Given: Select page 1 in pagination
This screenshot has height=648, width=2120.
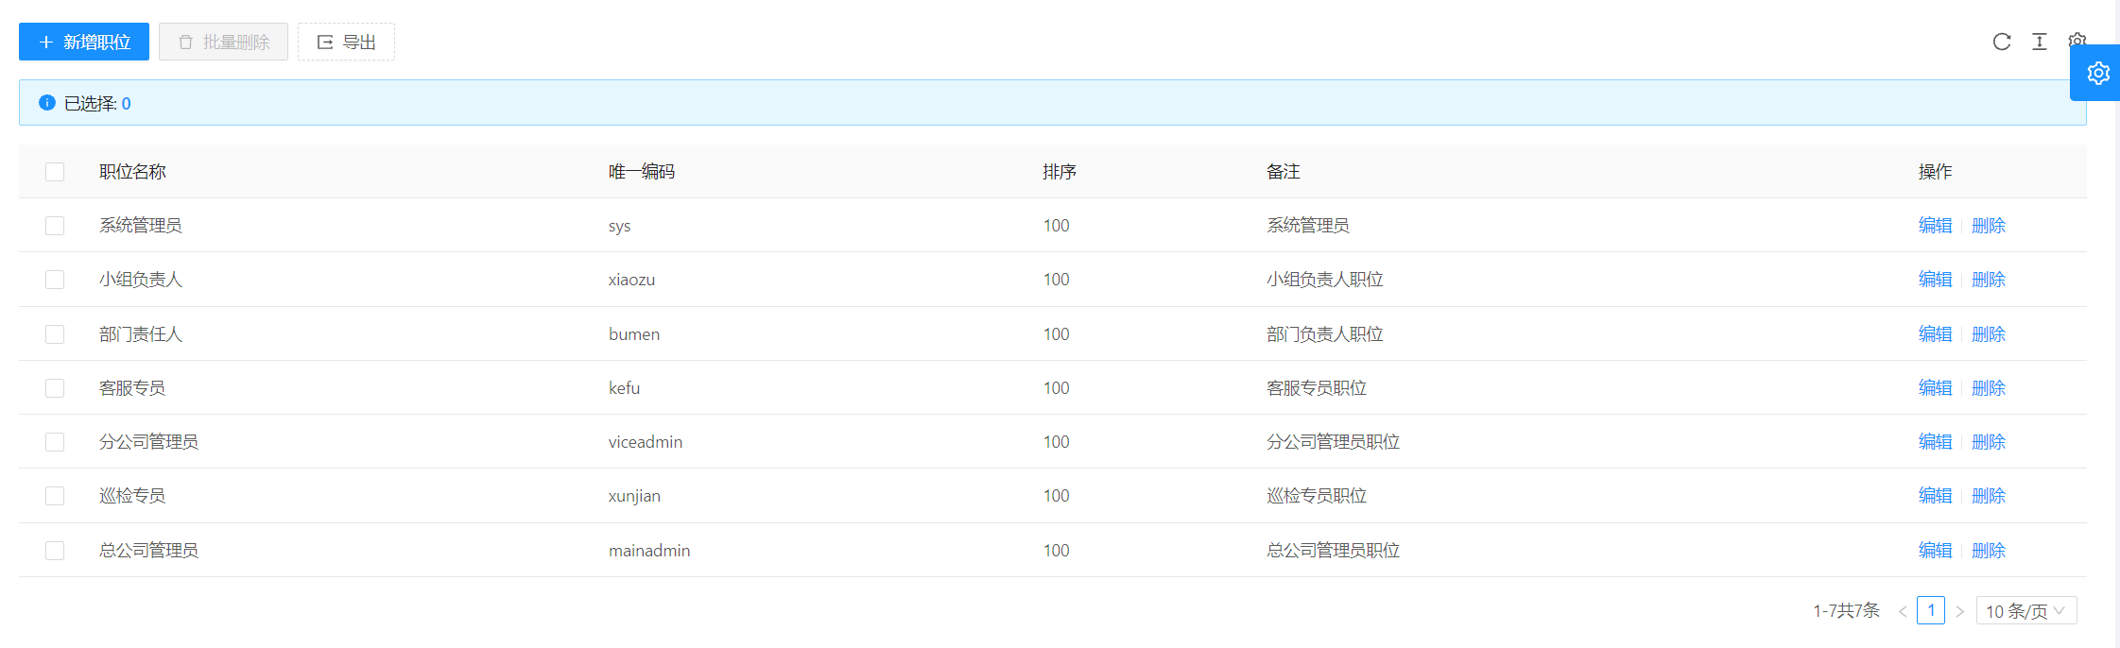Looking at the screenshot, I should tap(1931, 610).
